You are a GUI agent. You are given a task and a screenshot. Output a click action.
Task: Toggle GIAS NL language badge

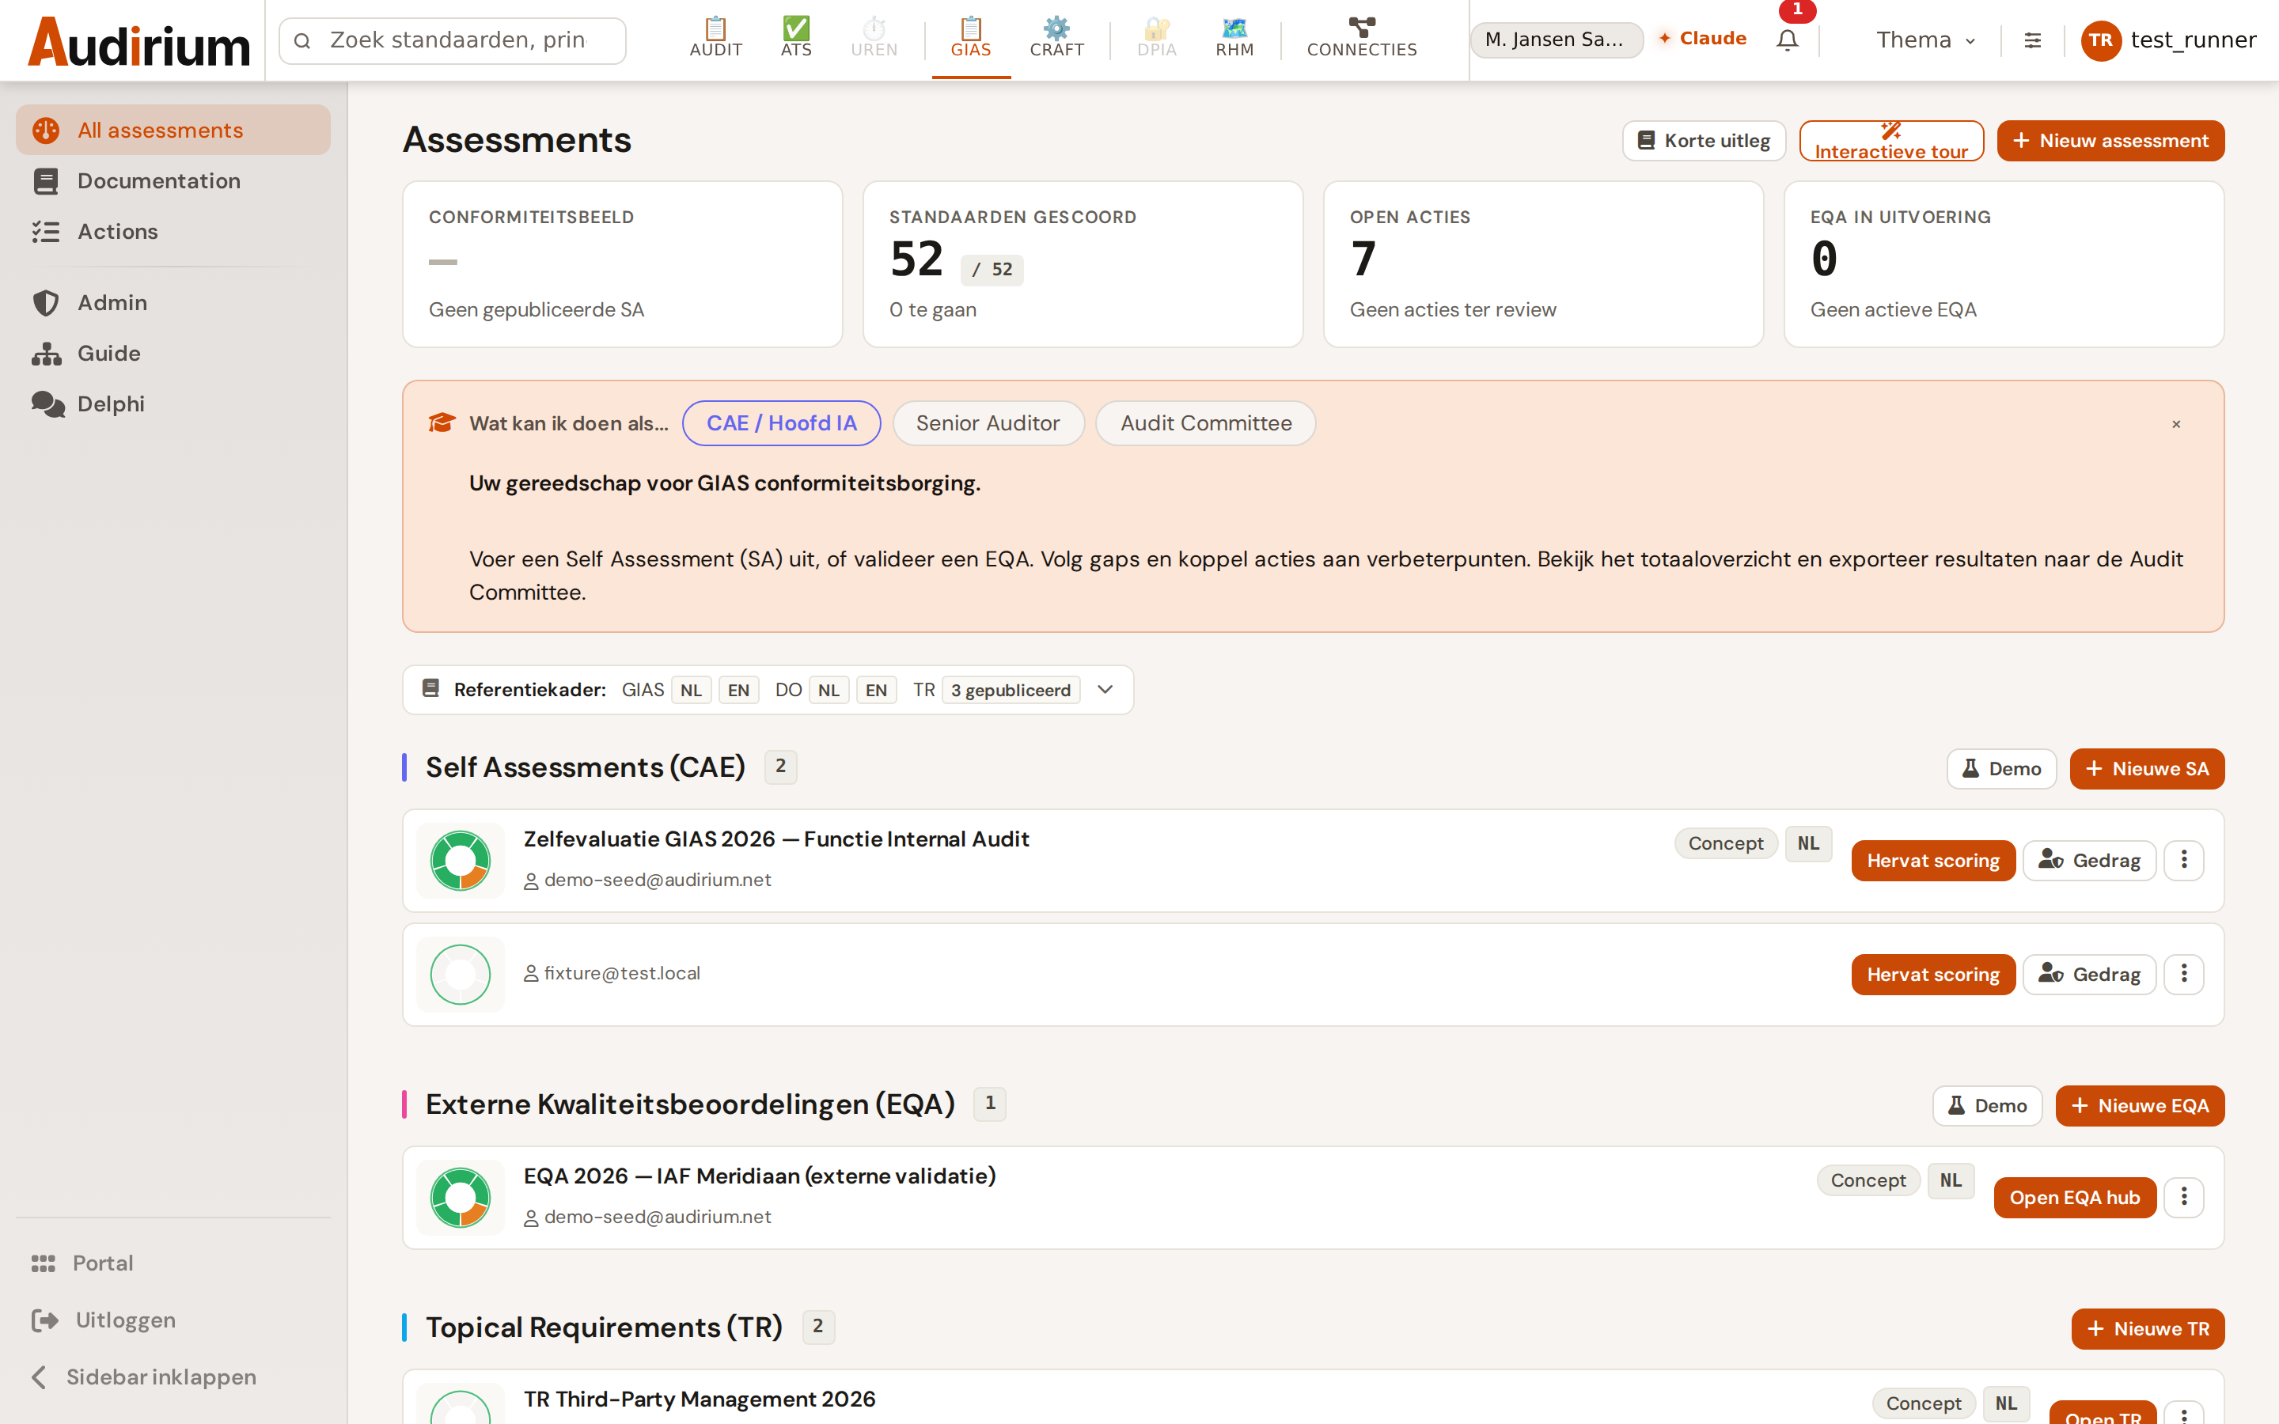click(x=692, y=691)
